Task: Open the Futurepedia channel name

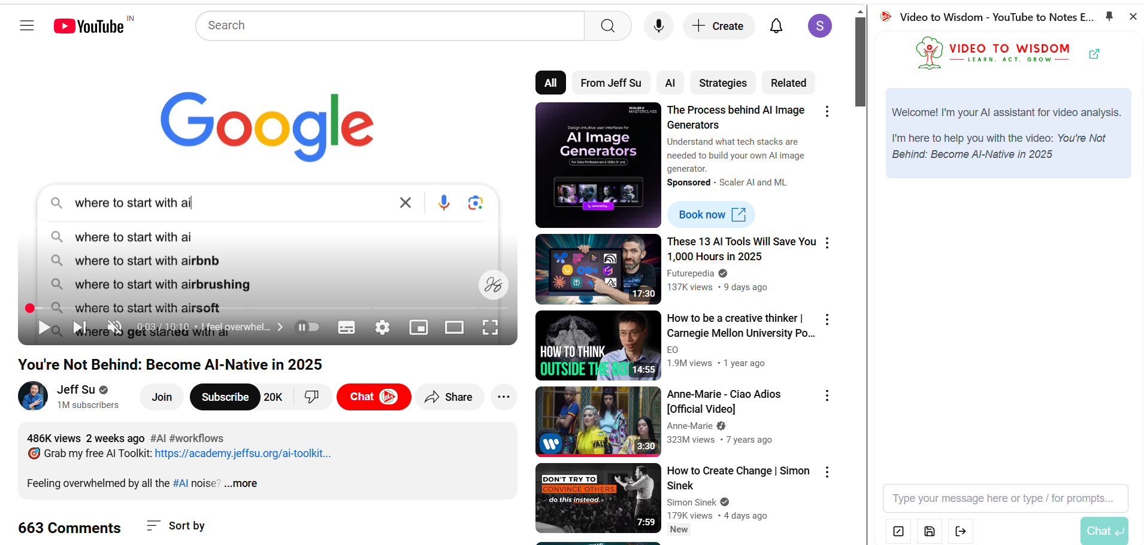Action: tap(691, 273)
